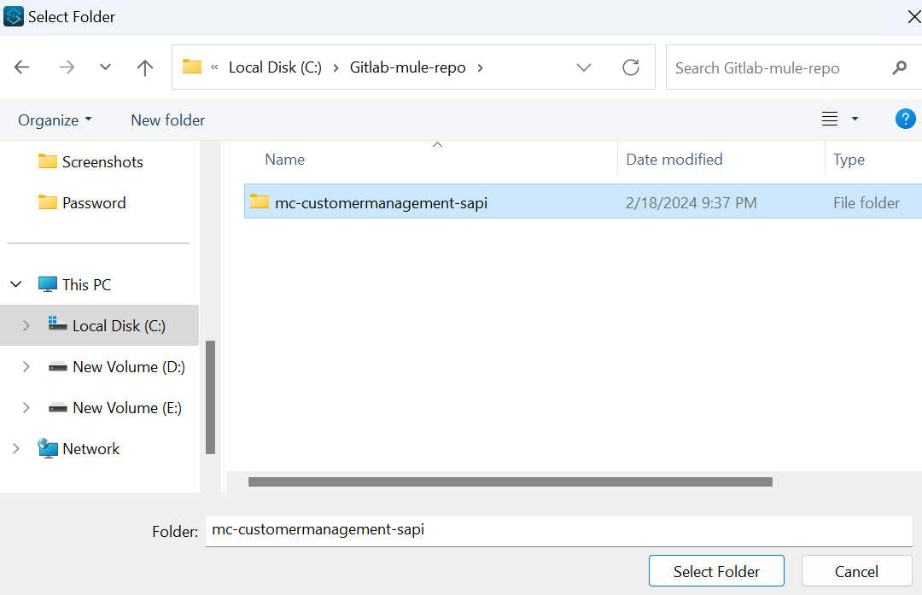Click the search magnifier icon
This screenshot has width=922, height=595.
click(899, 67)
